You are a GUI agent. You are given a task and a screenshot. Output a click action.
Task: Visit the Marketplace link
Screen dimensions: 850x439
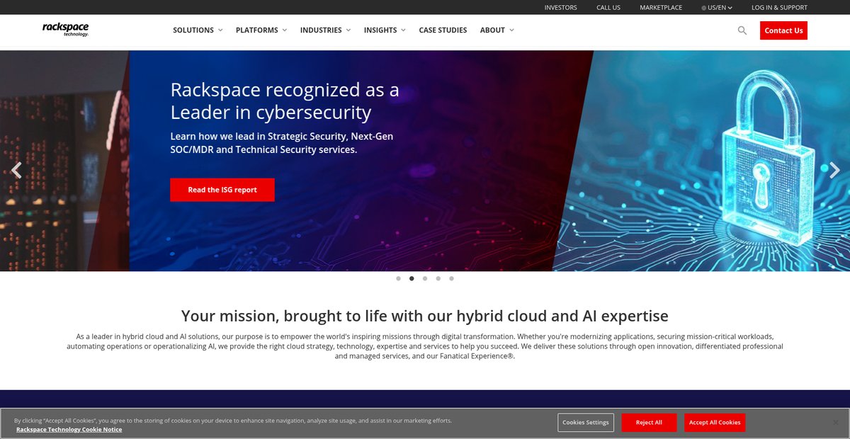click(661, 8)
